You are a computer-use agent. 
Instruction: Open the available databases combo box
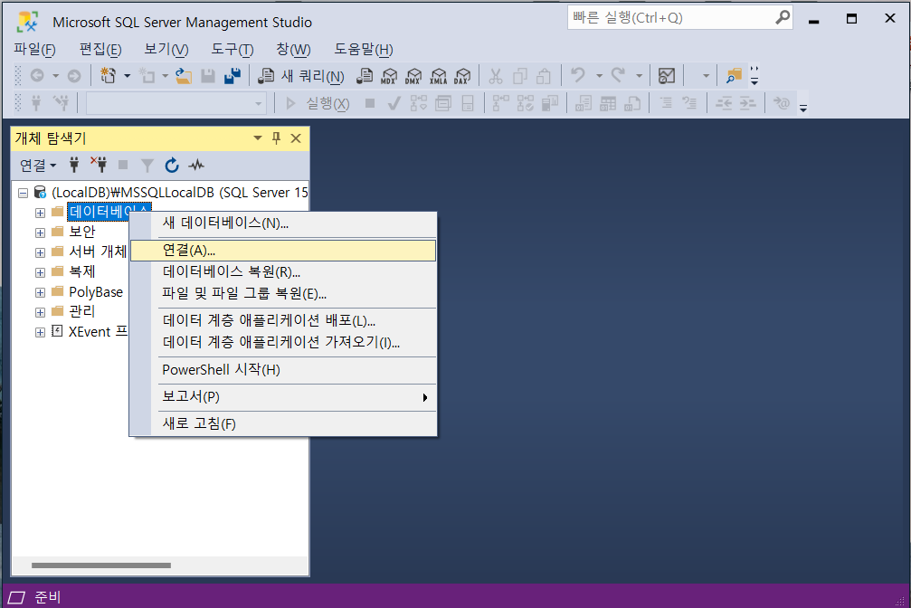[x=176, y=103]
